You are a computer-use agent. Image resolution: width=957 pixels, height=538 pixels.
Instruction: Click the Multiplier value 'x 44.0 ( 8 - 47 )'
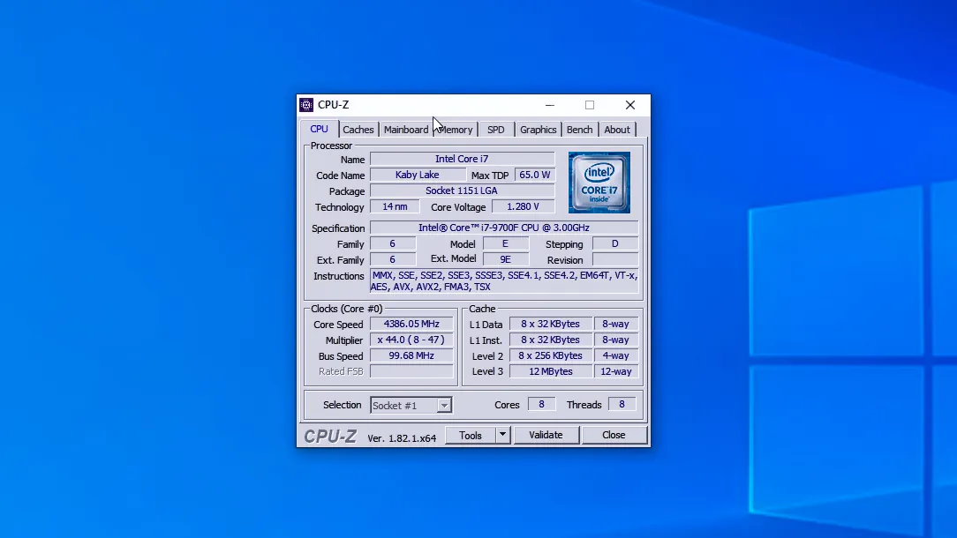[x=411, y=340]
